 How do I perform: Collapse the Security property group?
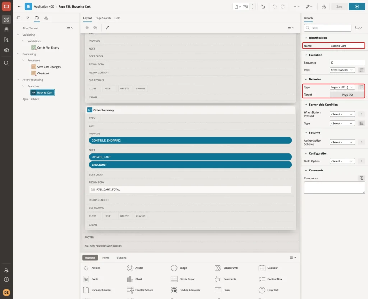click(306, 133)
